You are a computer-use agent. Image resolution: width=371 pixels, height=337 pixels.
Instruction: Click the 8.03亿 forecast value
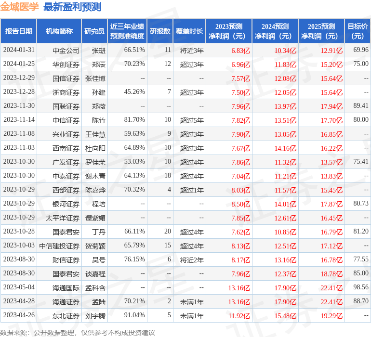(240, 190)
